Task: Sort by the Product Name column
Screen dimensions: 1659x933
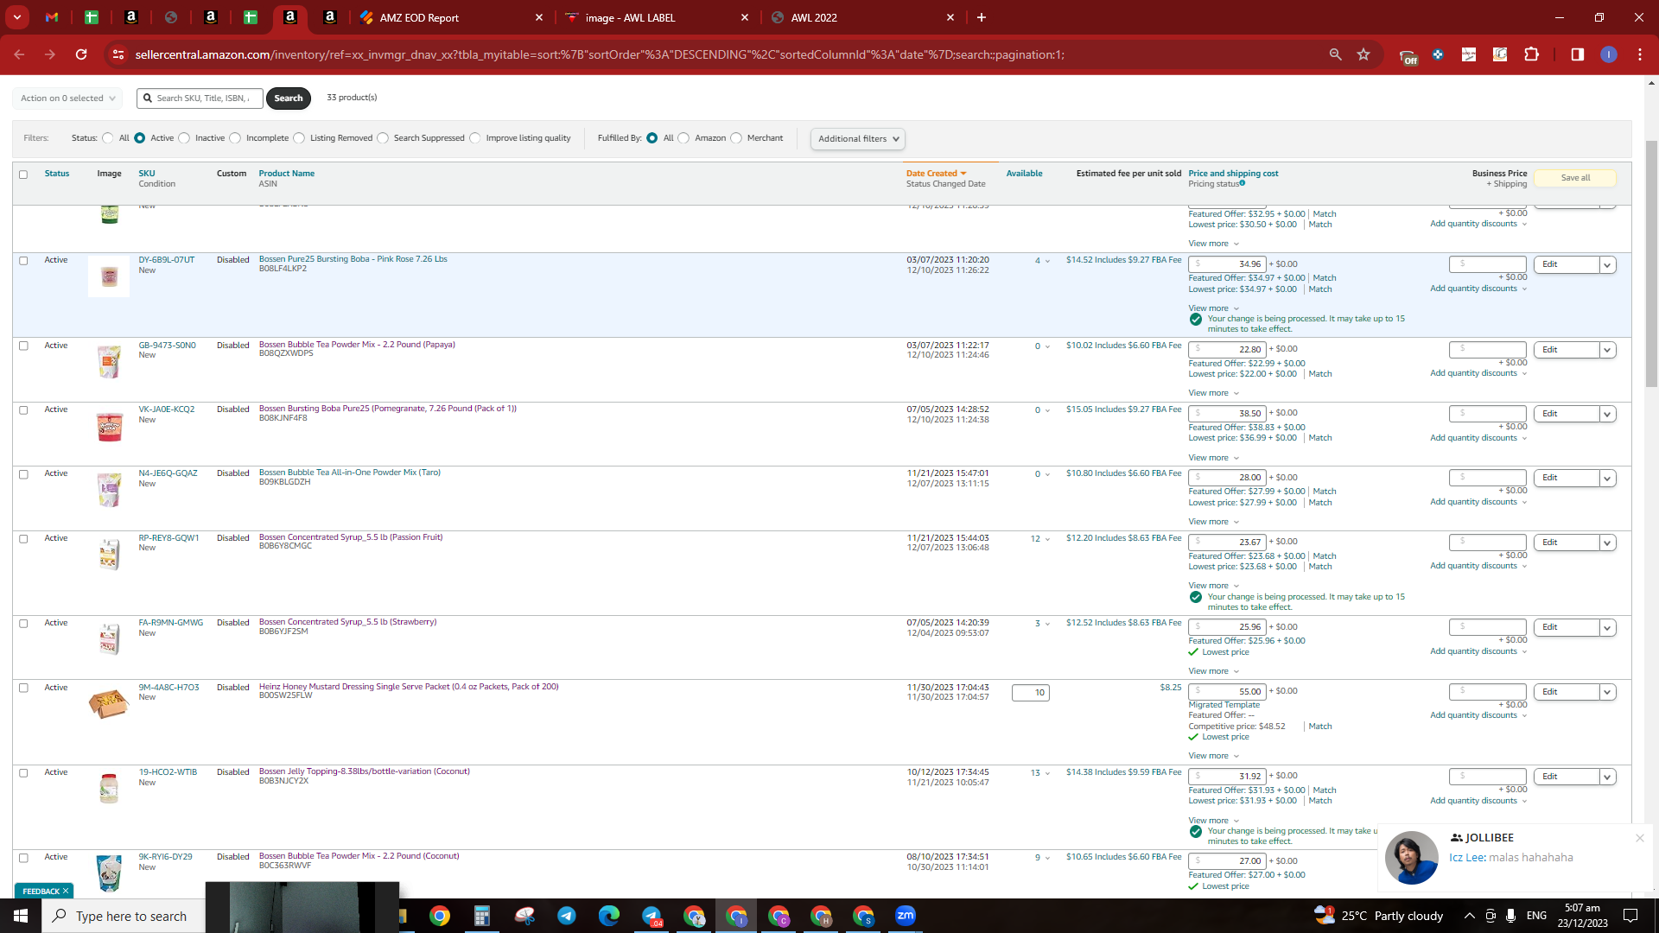Action: click(x=286, y=174)
